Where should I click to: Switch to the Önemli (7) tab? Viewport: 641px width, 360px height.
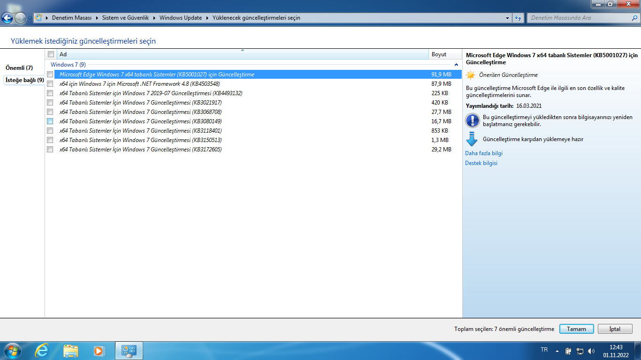coord(19,68)
